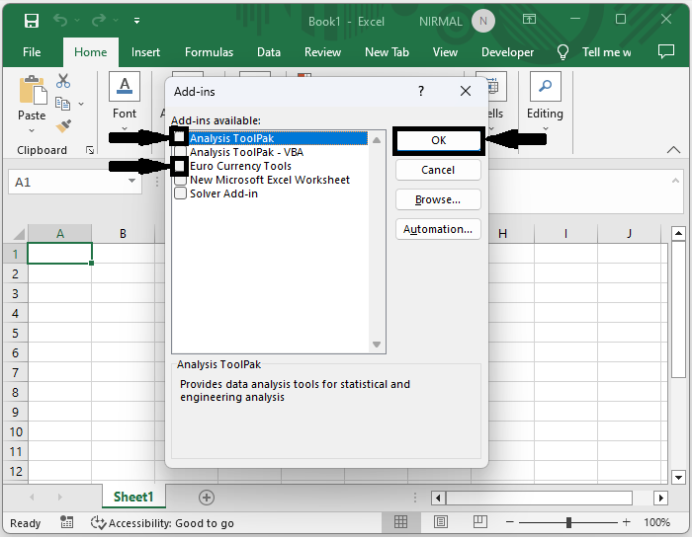Click the Save icon in title bar
This screenshot has height=539, width=692.
32,21
